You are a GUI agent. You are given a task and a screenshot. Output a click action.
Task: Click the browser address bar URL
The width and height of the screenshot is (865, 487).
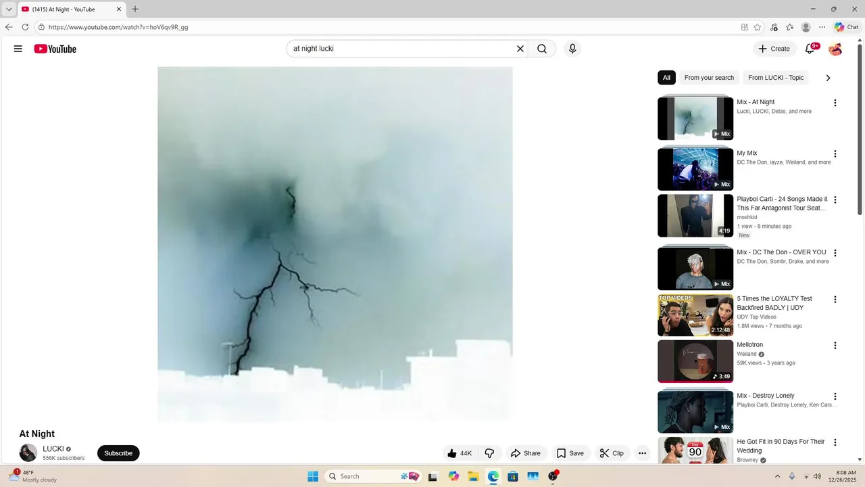pyautogui.click(x=118, y=27)
